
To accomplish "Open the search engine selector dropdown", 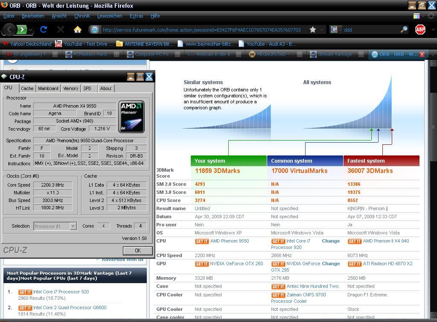I will click(x=340, y=29).
